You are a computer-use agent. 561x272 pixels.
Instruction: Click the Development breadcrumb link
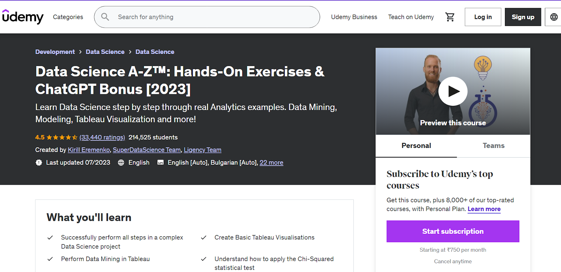(x=55, y=52)
